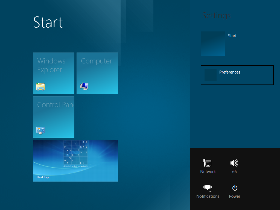Click the Settings heading
Viewport: 280px width, 210px height.
(x=217, y=16)
